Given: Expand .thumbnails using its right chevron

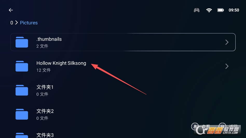Looking at the screenshot, I should click(227, 42).
